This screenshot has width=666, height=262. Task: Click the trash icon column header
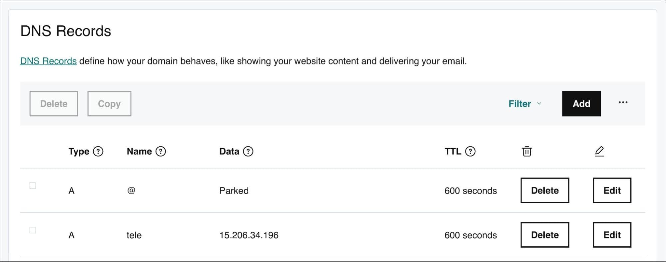point(526,151)
